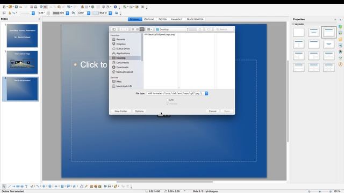
Task: Open Dropbox in file dialog sidebar
Action: [121, 44]
